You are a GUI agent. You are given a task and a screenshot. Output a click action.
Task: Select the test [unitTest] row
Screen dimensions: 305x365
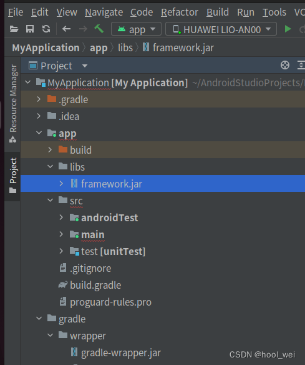[163, 251]
